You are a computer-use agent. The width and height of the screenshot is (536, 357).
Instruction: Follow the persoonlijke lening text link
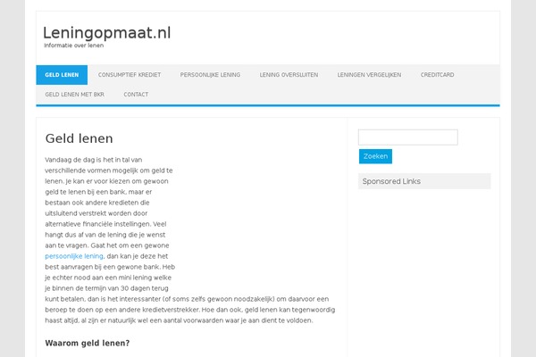point(74,256)
